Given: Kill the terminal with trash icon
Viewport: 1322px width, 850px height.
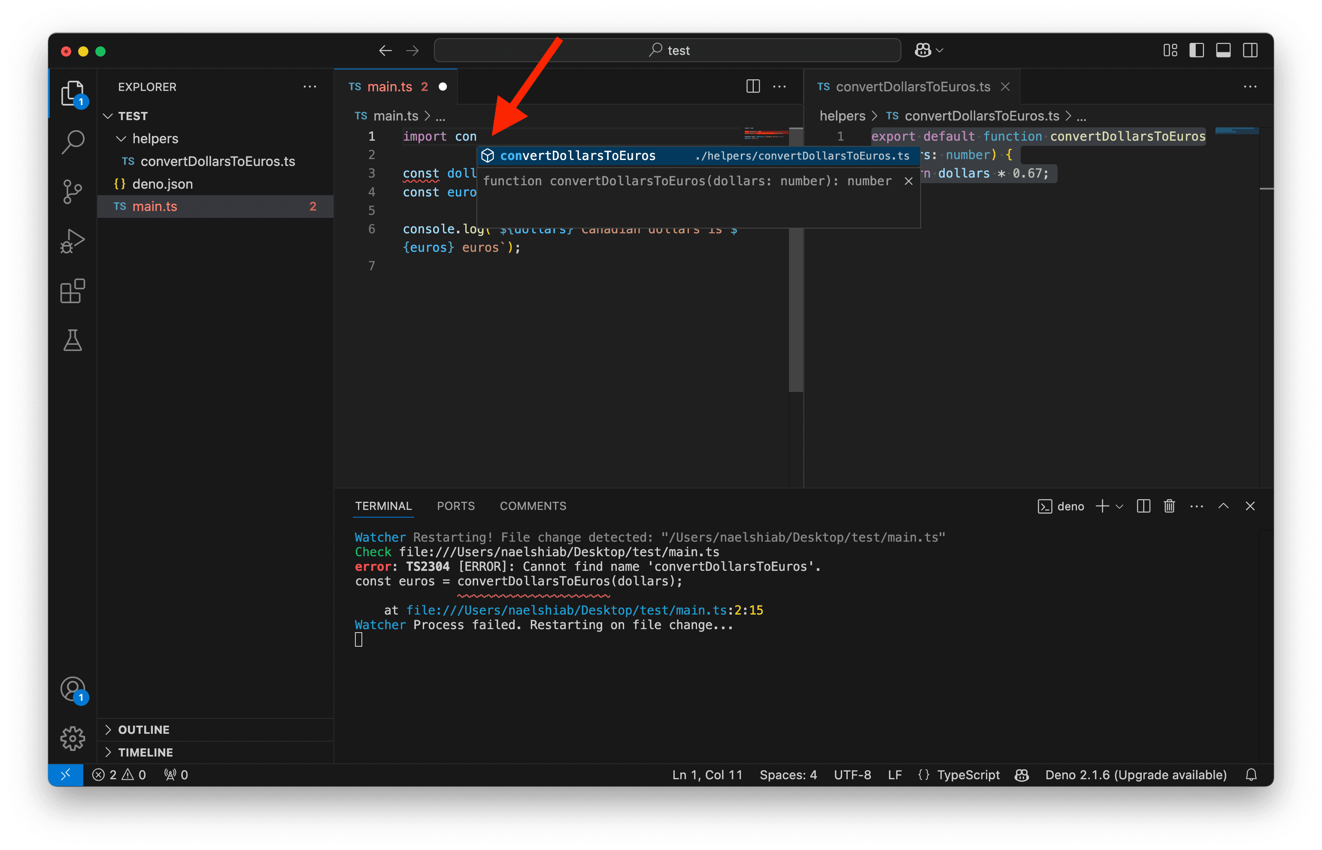Looking at the screenshot, I should tap(1170, 506).
